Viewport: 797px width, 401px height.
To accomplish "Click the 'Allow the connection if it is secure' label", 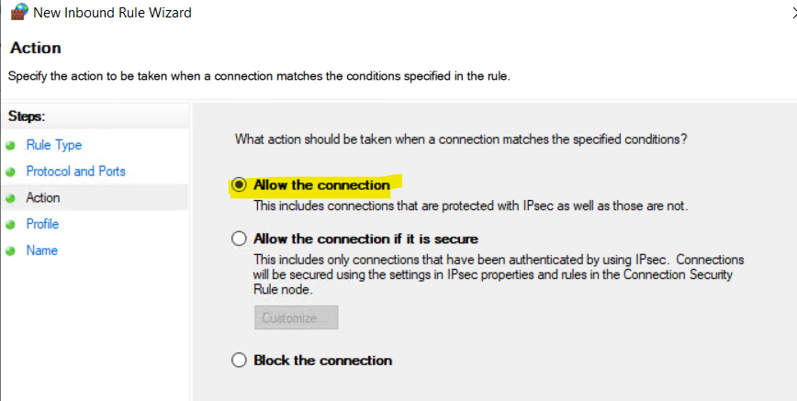I will pyautogui.click(x=366, y=239).
